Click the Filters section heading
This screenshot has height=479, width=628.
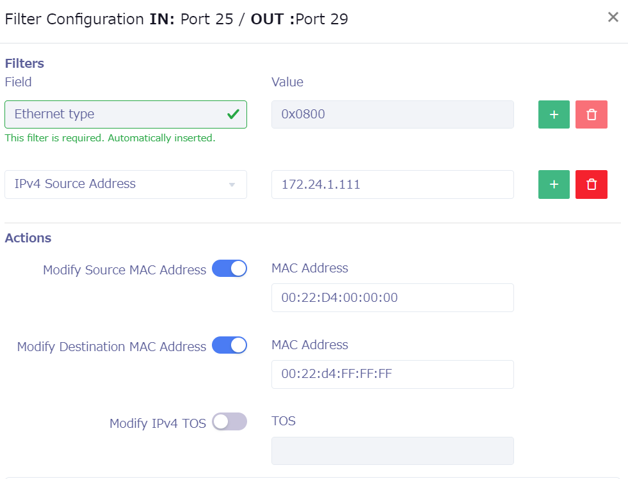pos(24,63)
